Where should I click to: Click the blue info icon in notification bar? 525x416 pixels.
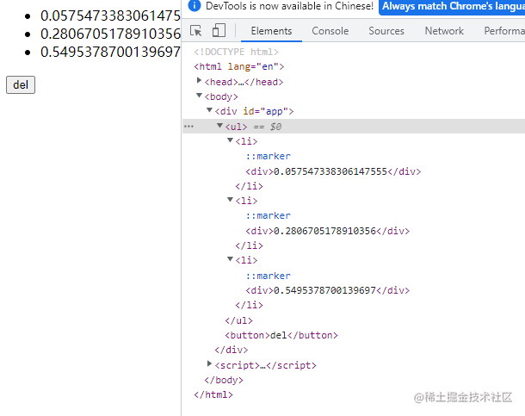(195, 5)
